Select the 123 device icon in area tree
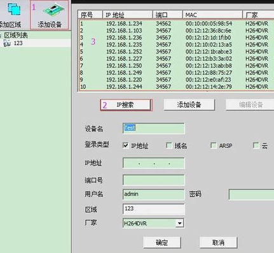274x253 pixels. point(7,43)
